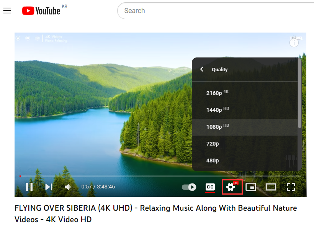Enable closed captions with the CC icon
This screenshot has width=314, height=226.
[x=210, y=187]
